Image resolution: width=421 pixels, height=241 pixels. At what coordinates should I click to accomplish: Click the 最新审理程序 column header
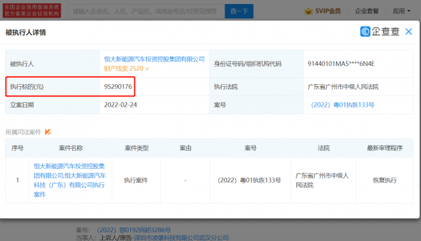pos(385,148)
